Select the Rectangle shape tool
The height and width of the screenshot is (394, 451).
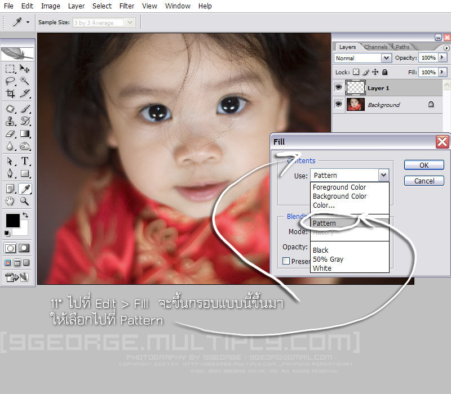click(x=24, y=173)
